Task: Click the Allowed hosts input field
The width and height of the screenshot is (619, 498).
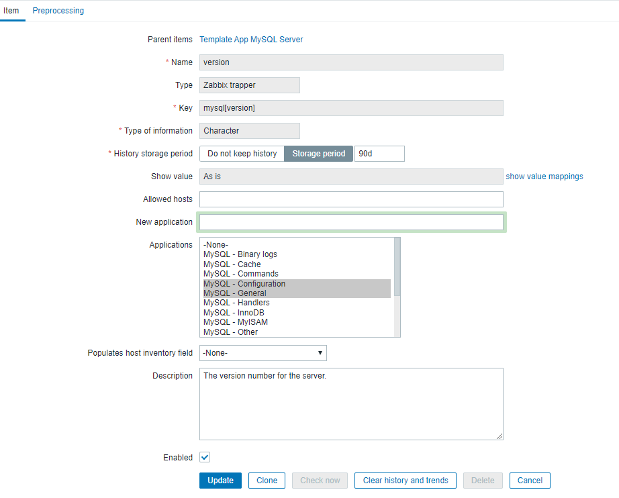Action: click(351, 199)
